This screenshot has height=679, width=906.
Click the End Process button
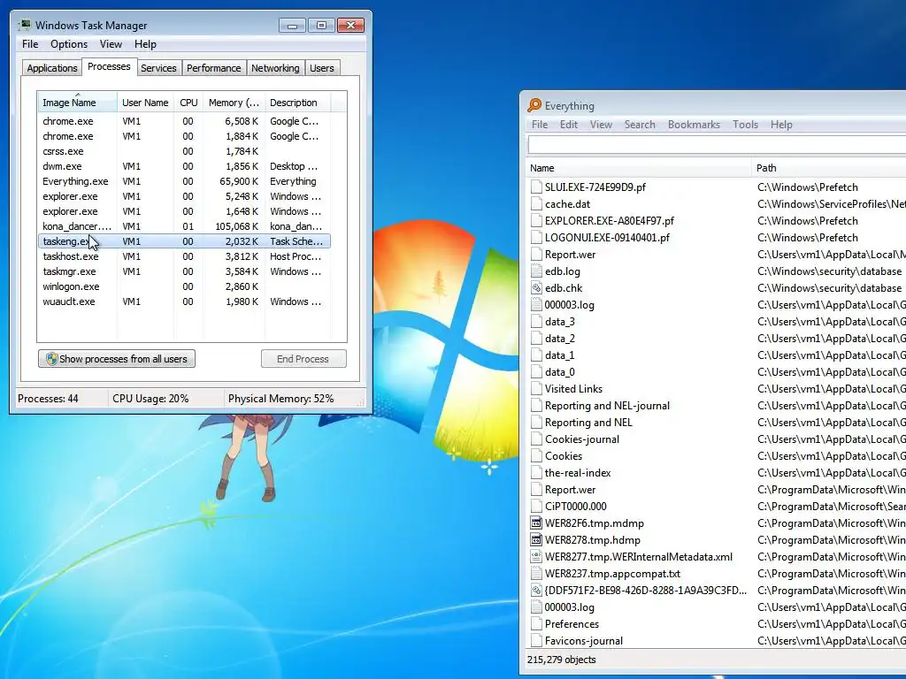(303, 359)
